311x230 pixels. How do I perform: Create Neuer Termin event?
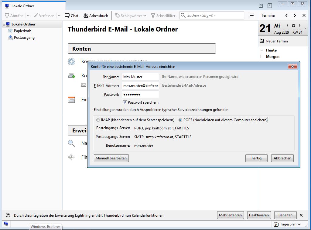click(274, 41)
